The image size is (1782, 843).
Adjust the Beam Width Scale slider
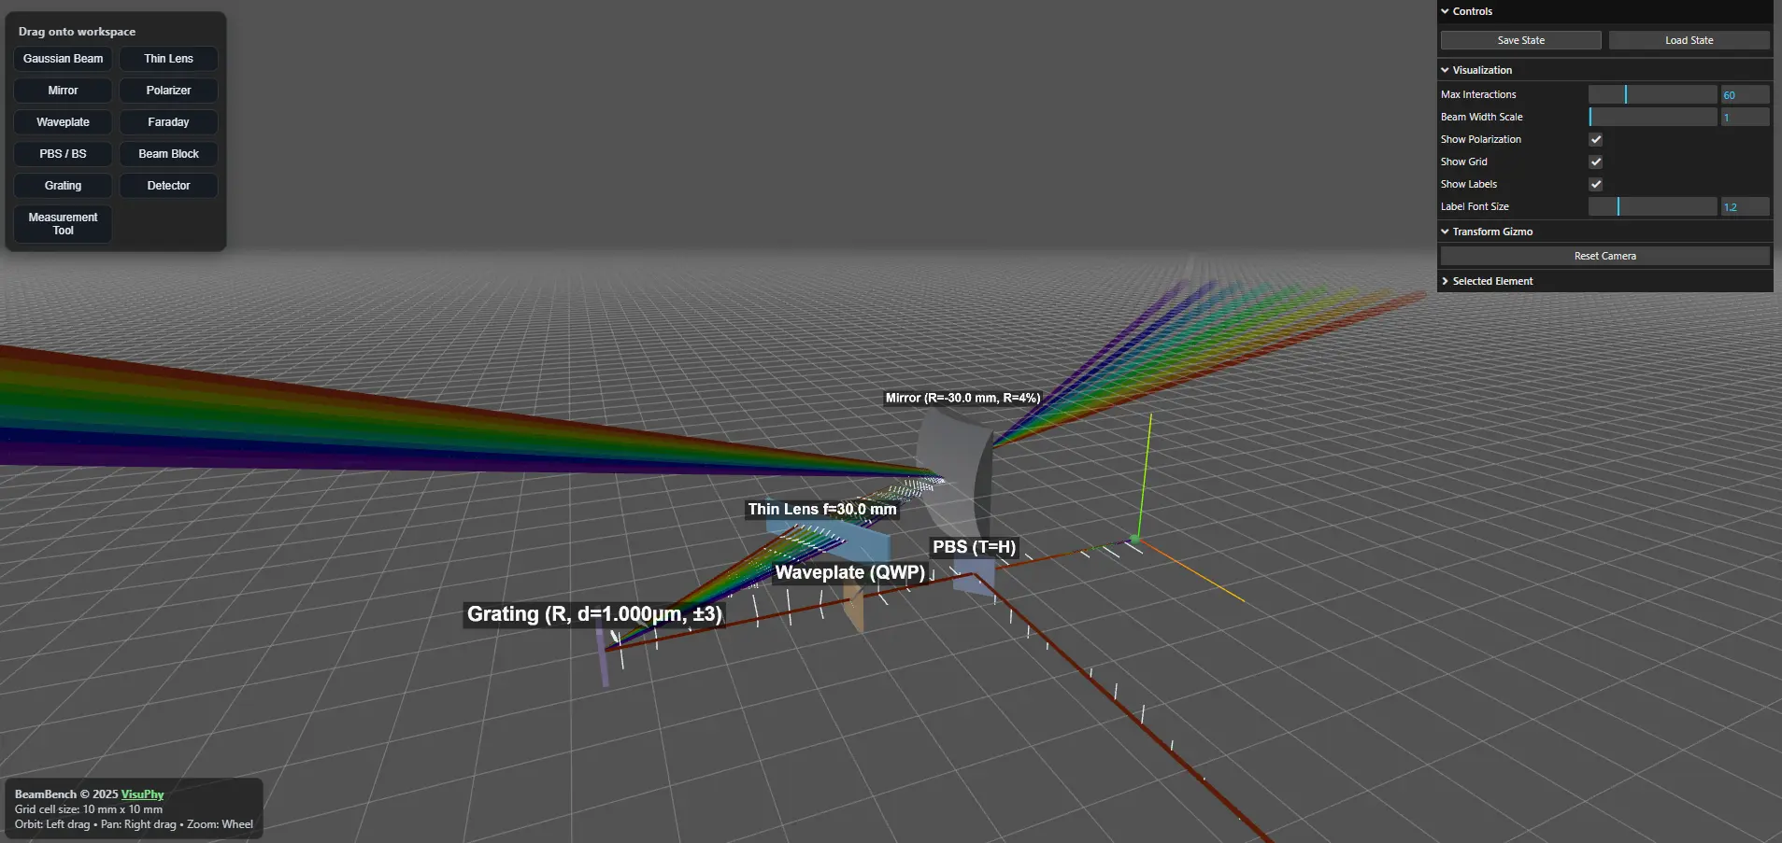pos(1651,116)
